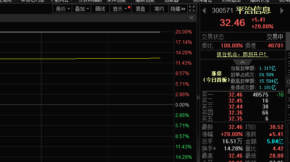Select the 买一 bid row at 32.46
Viewport: 290px width, 162px height.
[243, 95]
